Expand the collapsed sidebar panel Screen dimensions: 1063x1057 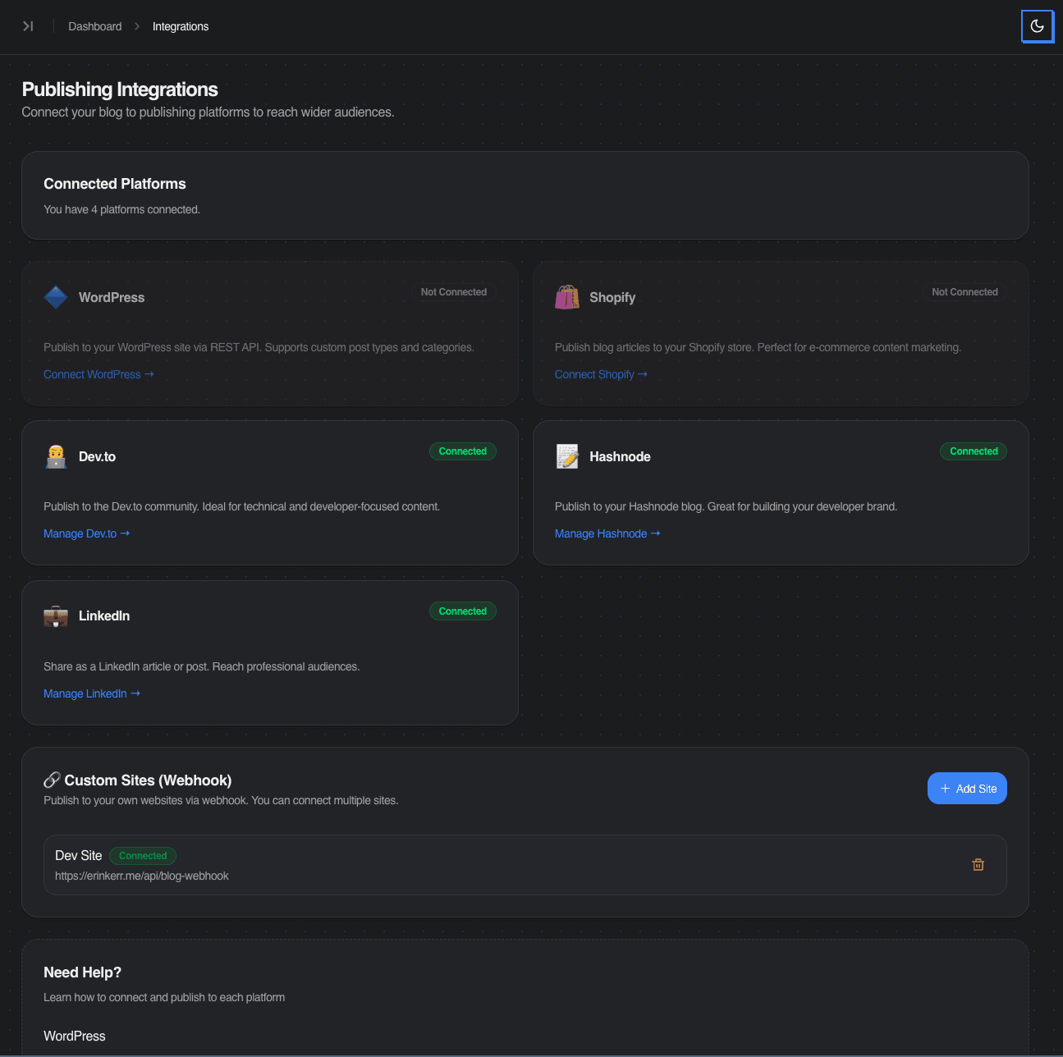coord(28,26)
